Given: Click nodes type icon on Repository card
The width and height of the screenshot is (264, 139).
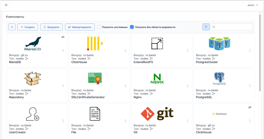Looking at the screenshot, I should [x=27, y=93].
